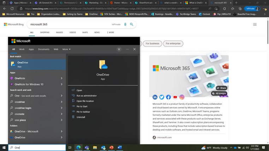This screenshot has width=269, height=151.
Task: Expand onedrive search suggestion arrow
Action: click(61, 102)
